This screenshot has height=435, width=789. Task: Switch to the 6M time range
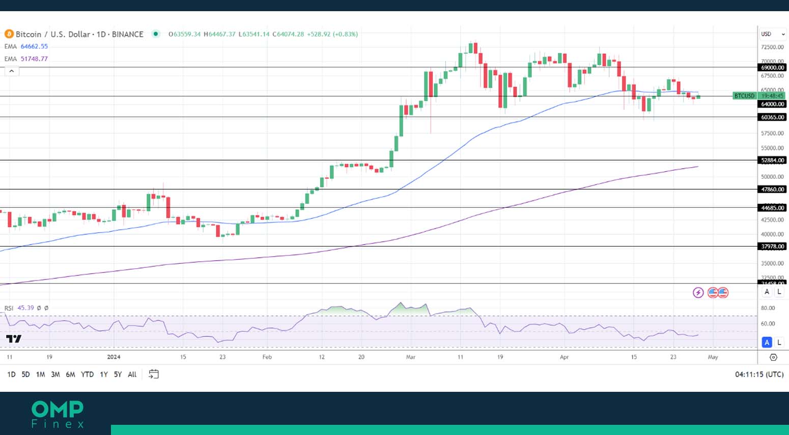[70, 375]
